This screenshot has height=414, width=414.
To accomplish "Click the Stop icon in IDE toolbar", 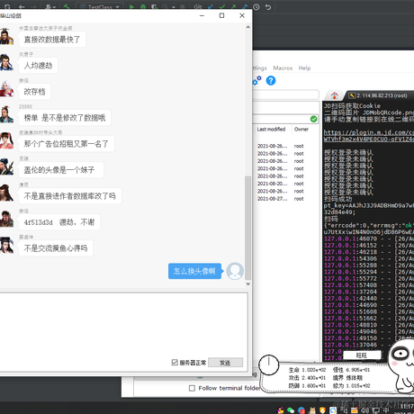I will coord(183,6).
